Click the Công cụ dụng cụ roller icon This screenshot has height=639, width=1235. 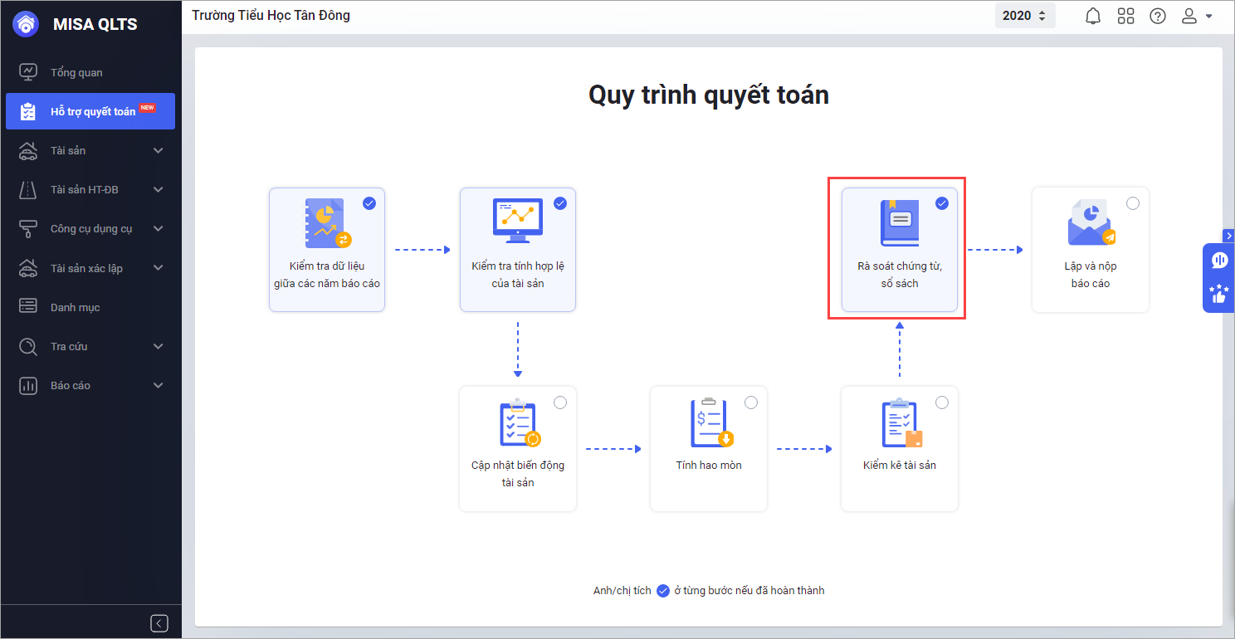[x=28, y=228]
